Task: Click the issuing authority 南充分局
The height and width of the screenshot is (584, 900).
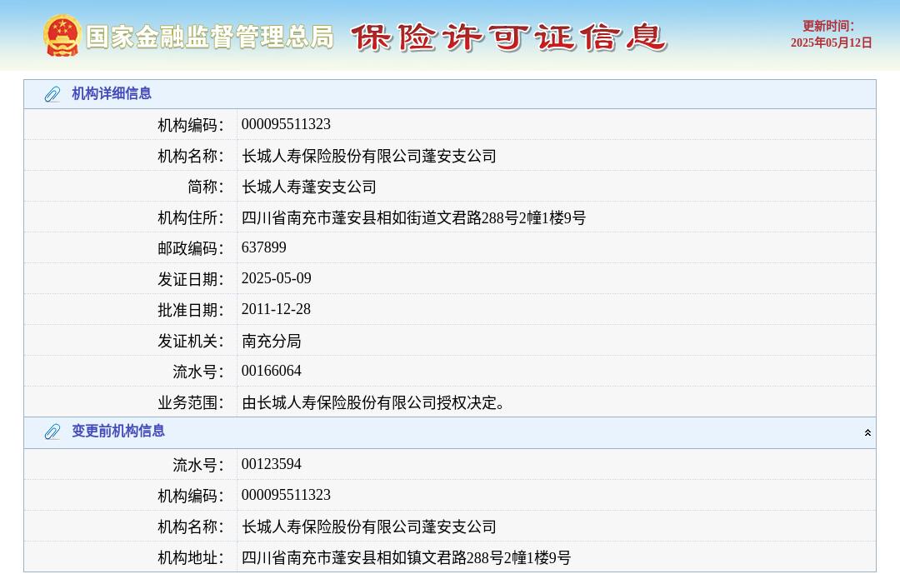Action: (272, 341)
